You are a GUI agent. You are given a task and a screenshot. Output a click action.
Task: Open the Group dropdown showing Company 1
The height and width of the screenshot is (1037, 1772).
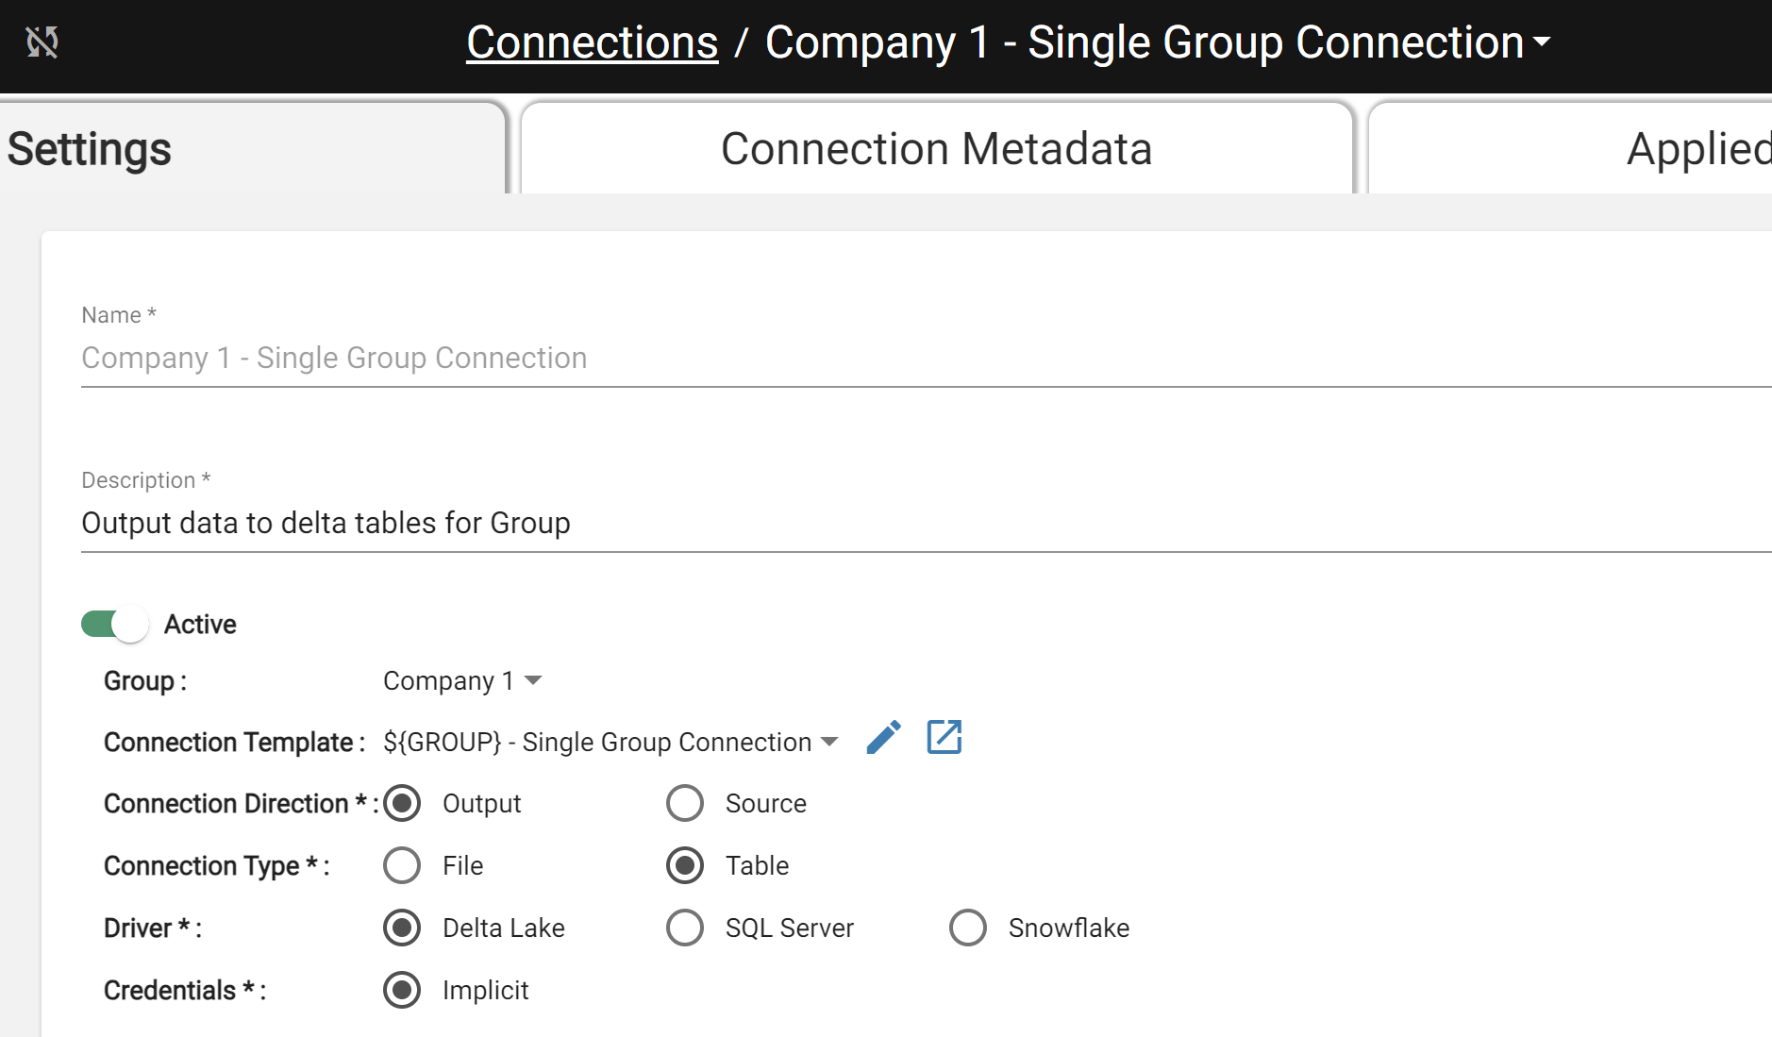[462, 680]
